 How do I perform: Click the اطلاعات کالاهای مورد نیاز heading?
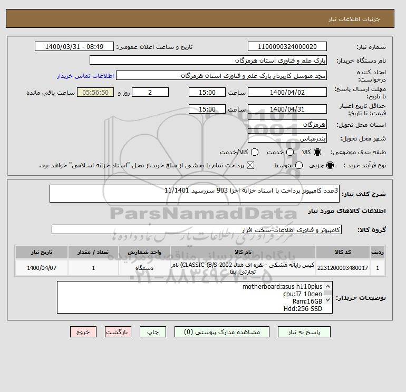(x=347, y=211)
